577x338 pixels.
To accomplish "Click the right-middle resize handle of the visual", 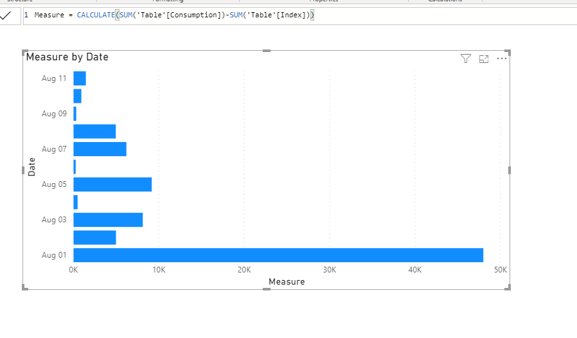I will pos(510,170).
